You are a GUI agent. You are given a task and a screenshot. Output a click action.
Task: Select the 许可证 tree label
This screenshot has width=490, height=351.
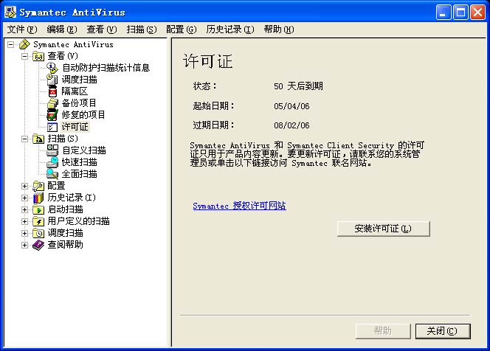click(75, 127)
